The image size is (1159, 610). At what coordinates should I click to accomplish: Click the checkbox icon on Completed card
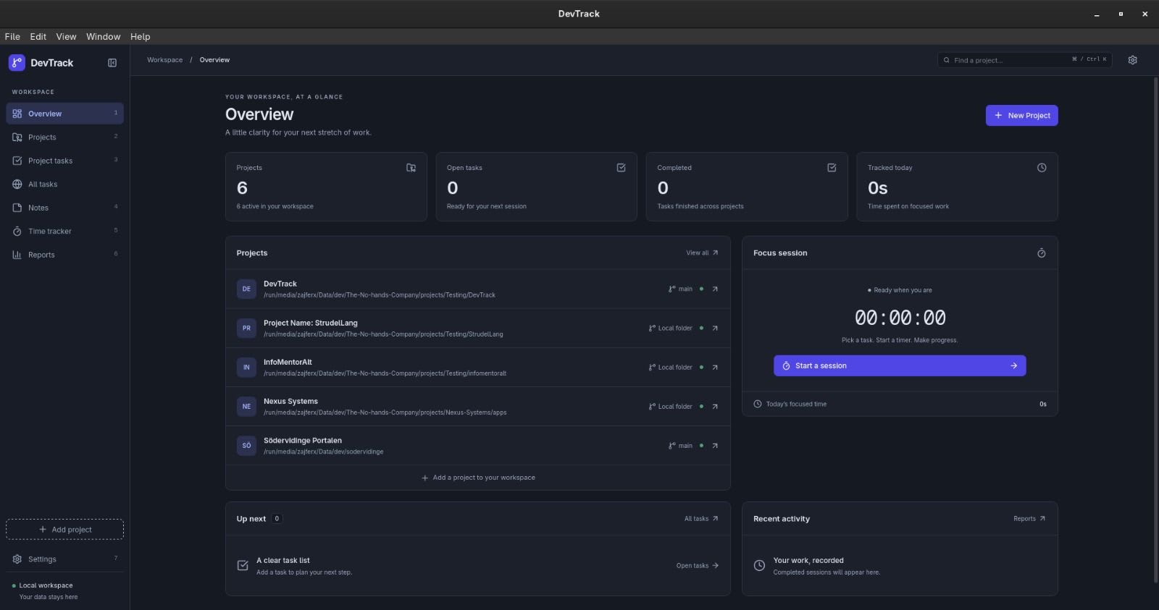tap(832, 168)
